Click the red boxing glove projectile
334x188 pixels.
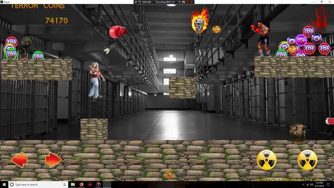coord(118,32)
